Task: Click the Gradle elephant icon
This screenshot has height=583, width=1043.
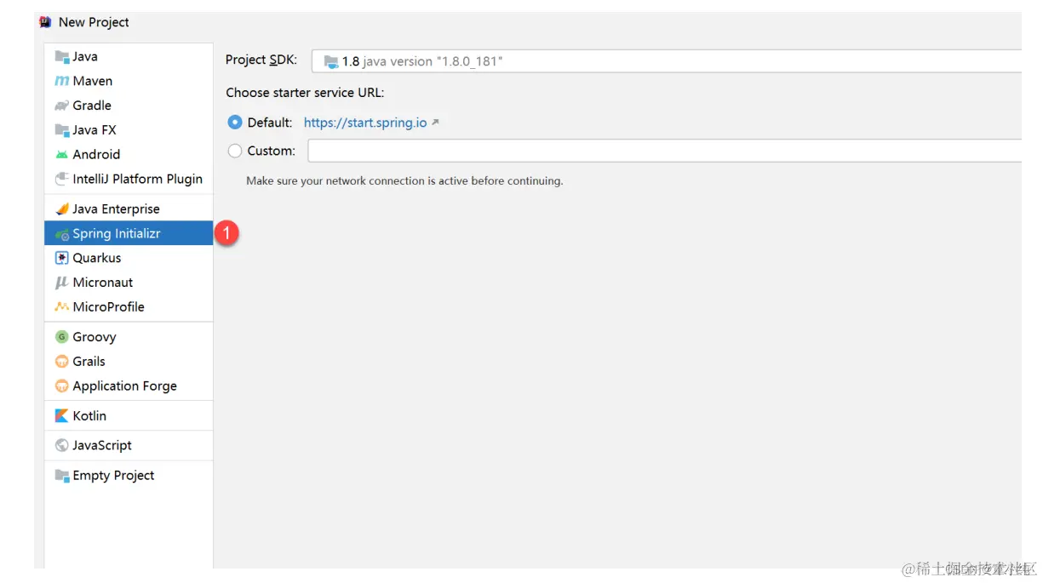Action: (61, 106)
